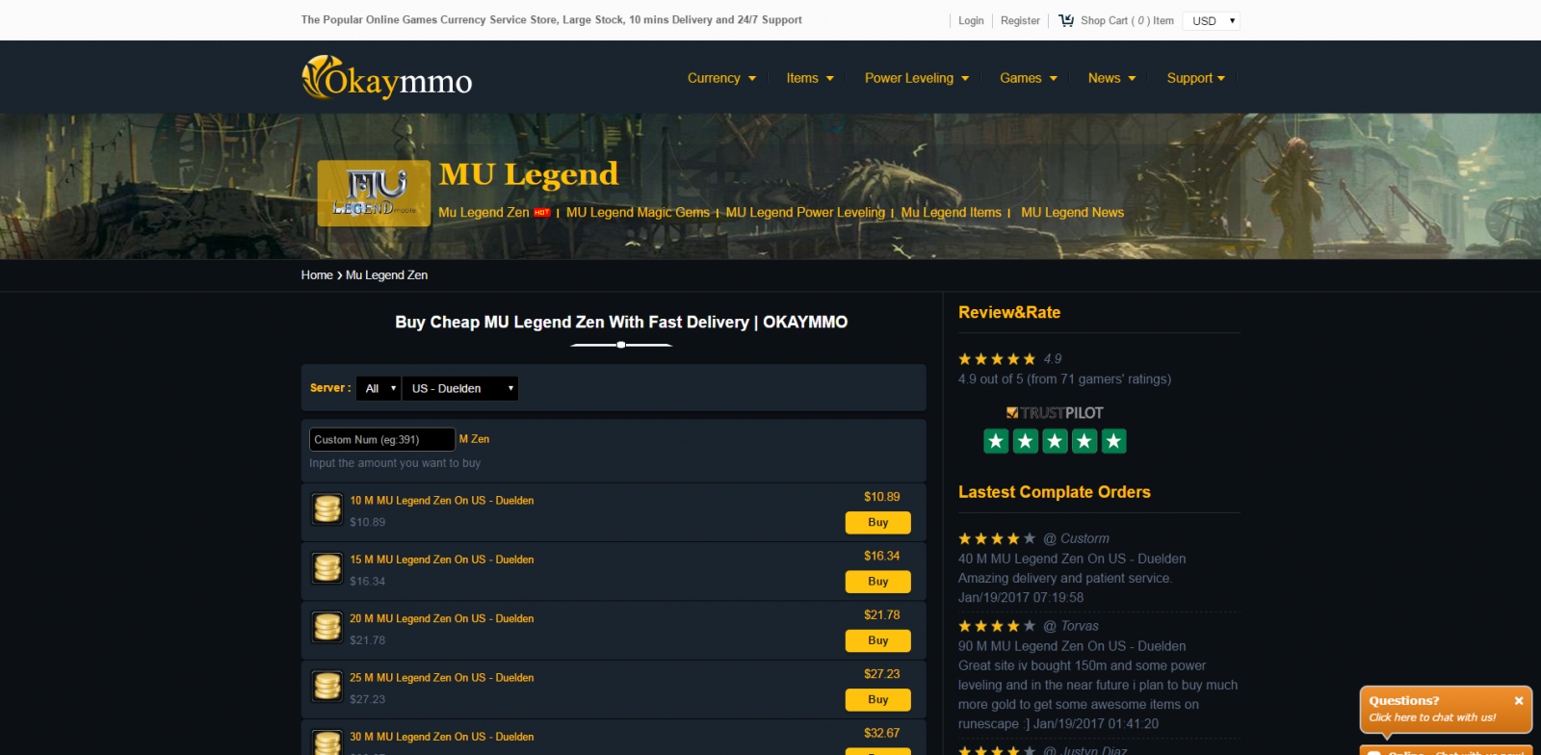Screen dimensions: 1541x755
Task: Open 10 M MU Legend Zen product link
Action: click(441, 501)
